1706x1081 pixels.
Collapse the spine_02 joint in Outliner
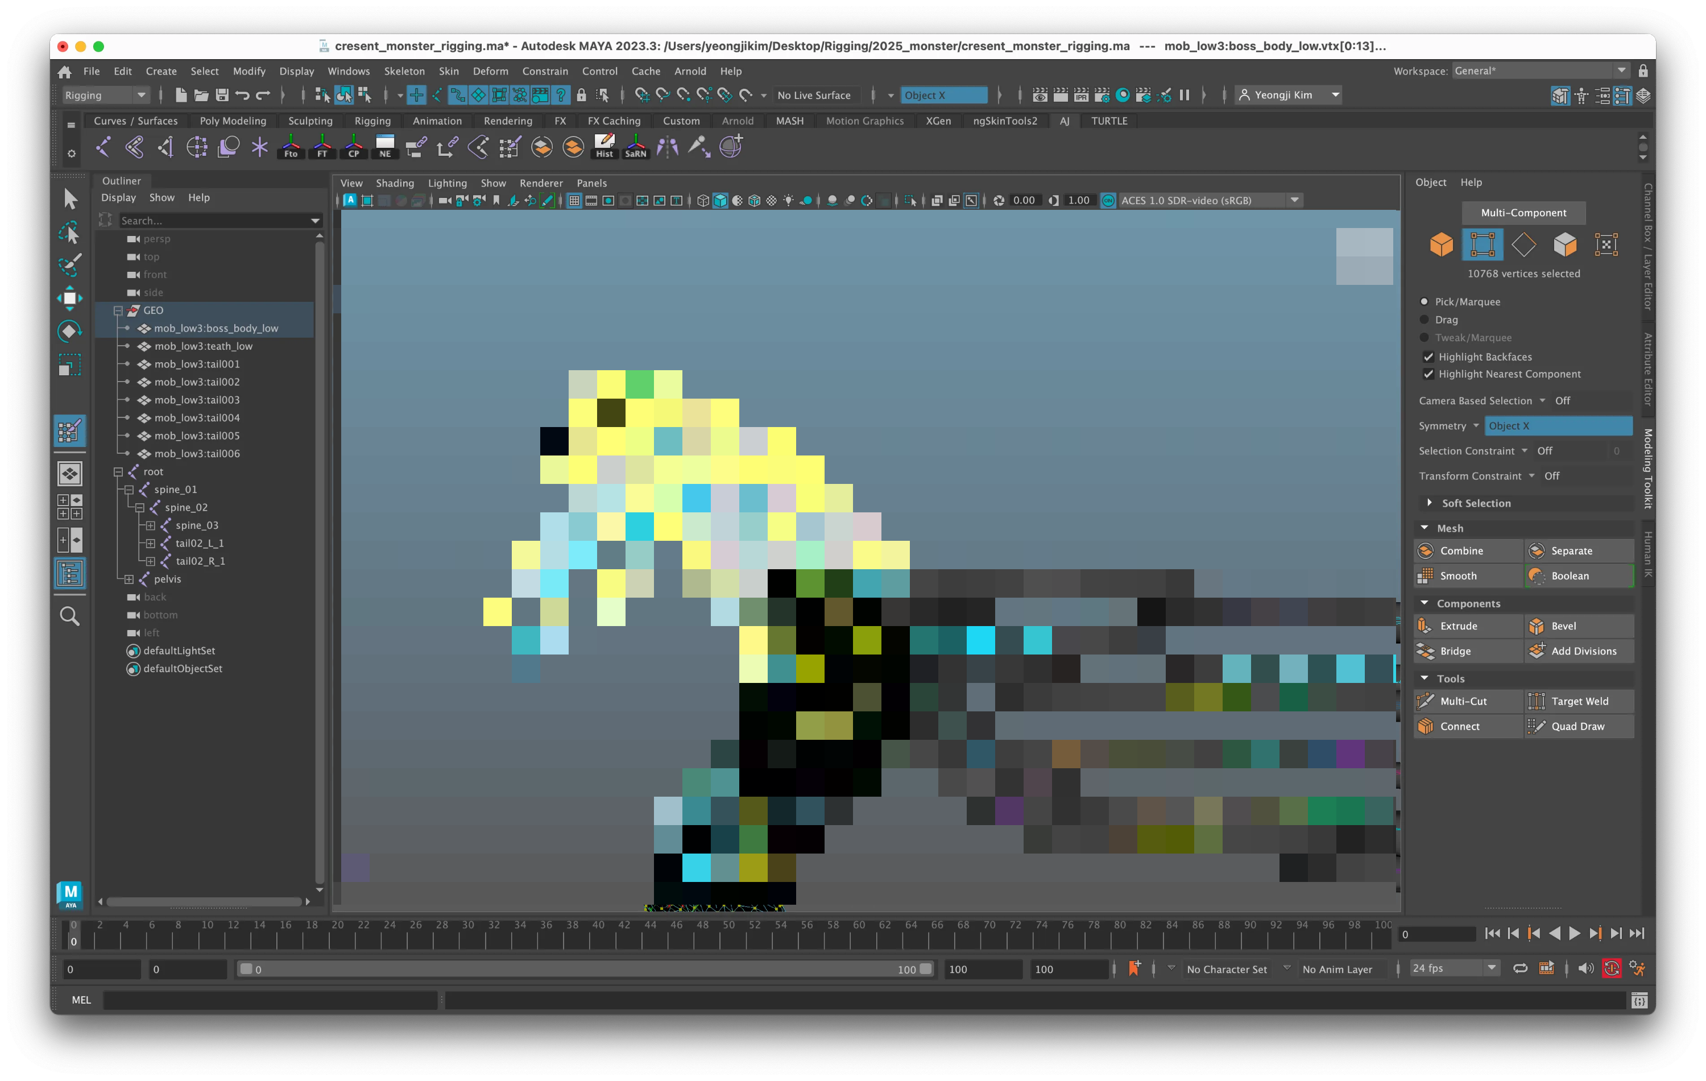pos(139,508)
